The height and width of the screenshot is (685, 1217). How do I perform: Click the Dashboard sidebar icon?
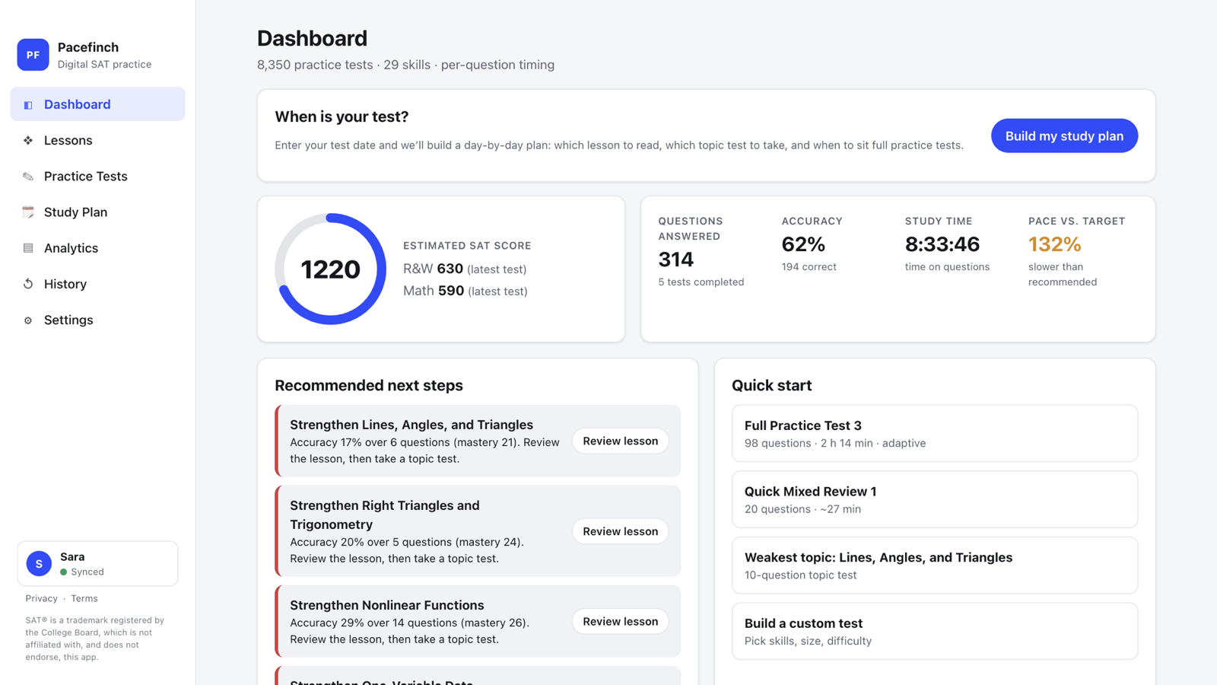pyautogui.click(x=28, y=105)
